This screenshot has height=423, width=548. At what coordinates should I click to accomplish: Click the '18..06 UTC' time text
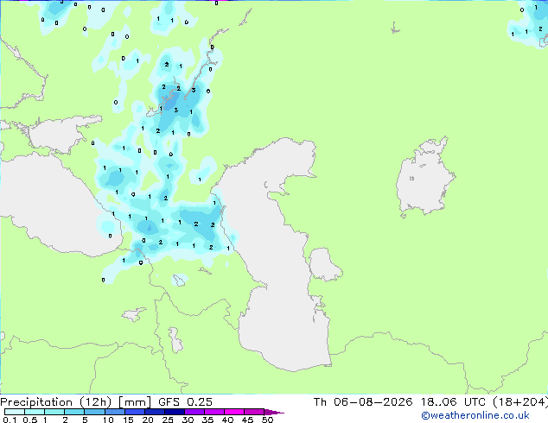453,402
